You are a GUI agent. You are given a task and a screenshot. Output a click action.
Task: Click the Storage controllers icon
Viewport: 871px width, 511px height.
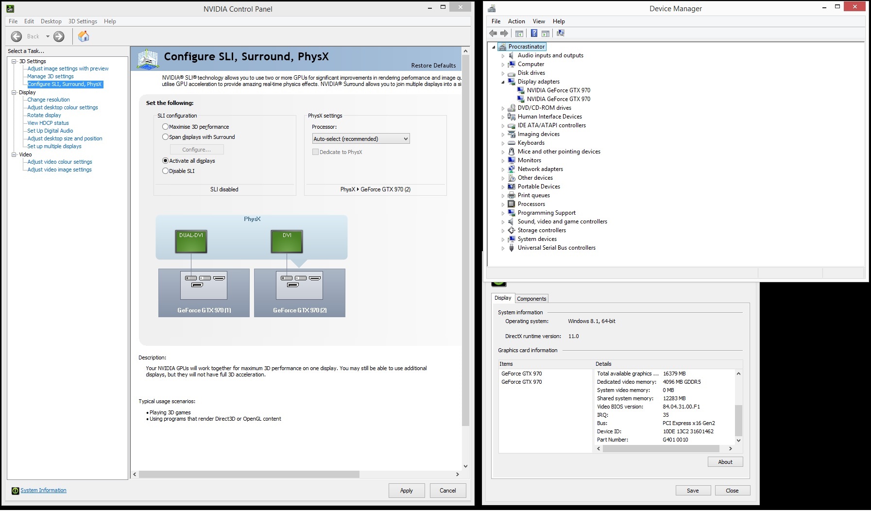512,230
